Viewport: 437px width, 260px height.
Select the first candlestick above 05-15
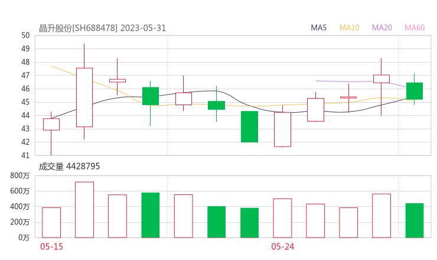[51, 124]
